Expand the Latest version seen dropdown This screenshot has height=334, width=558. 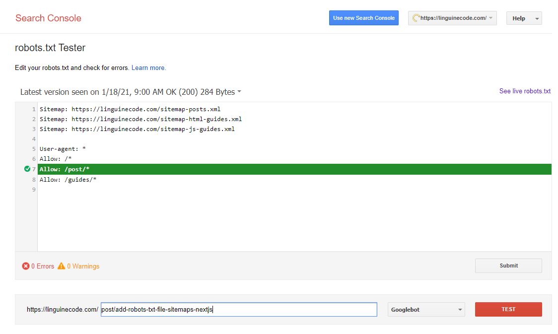(239, 92)
